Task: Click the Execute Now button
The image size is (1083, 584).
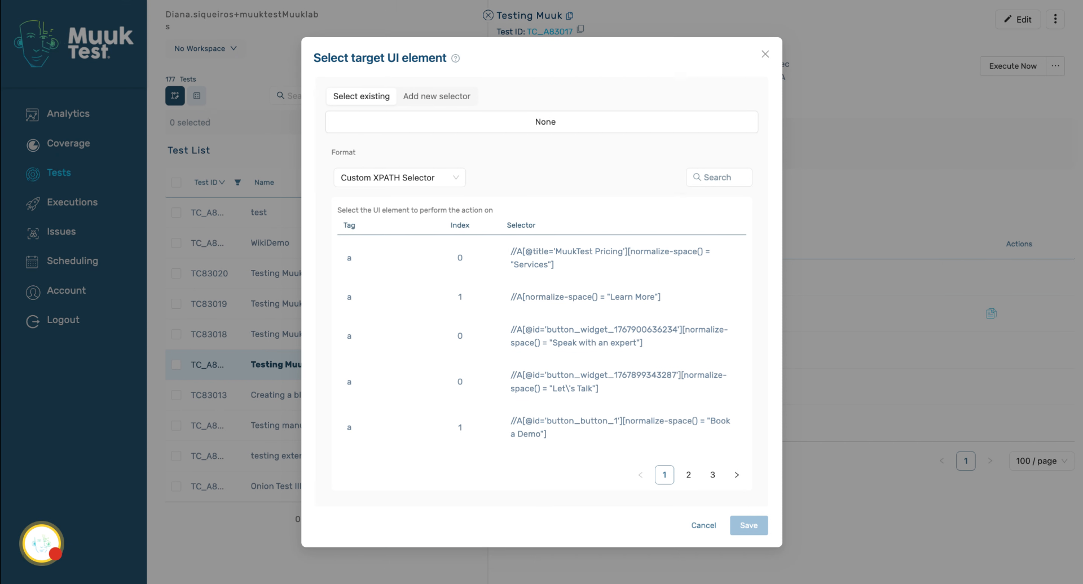Action: click(x=1012, y=66)
